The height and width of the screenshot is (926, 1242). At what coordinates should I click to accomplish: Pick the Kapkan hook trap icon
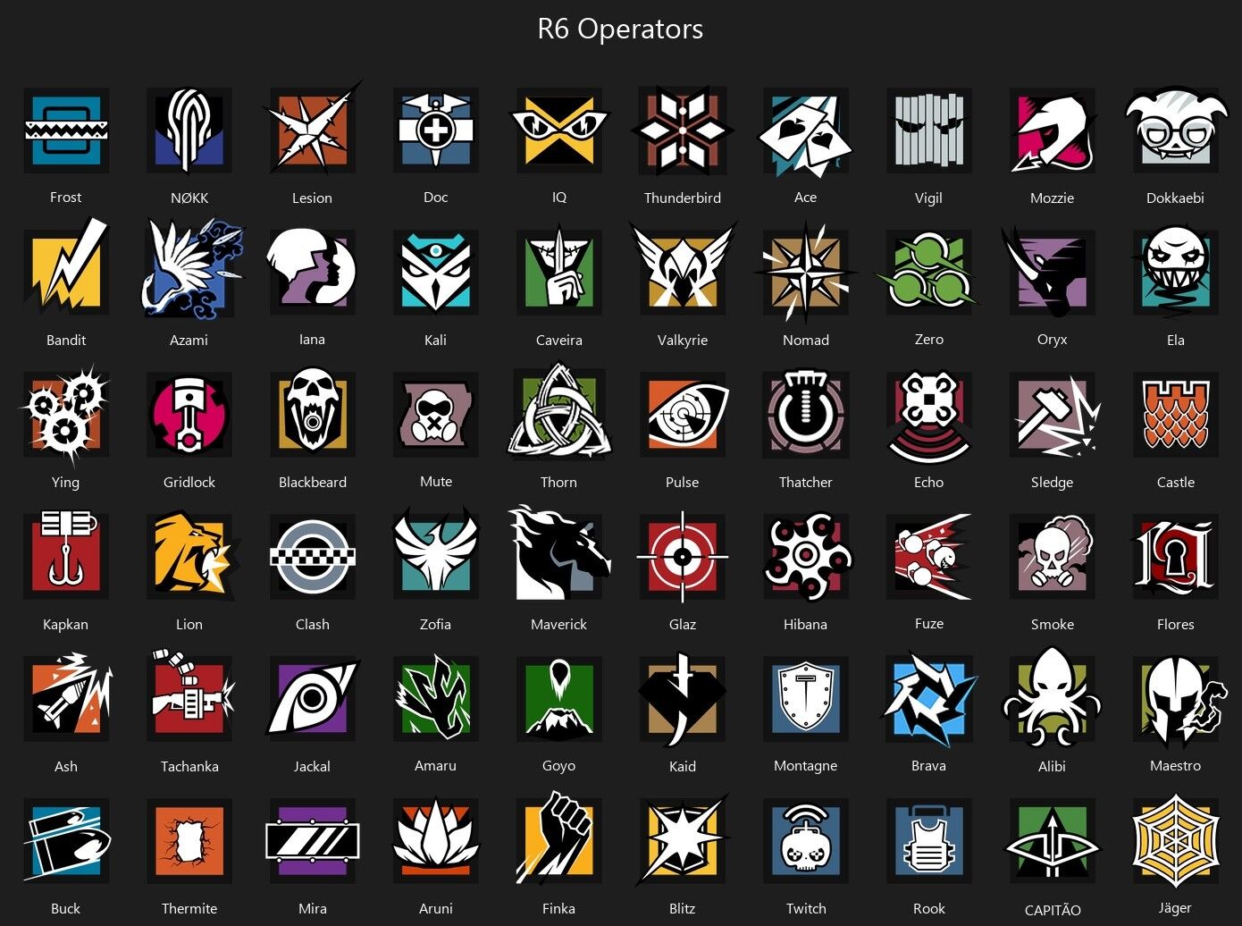(66, 554)
